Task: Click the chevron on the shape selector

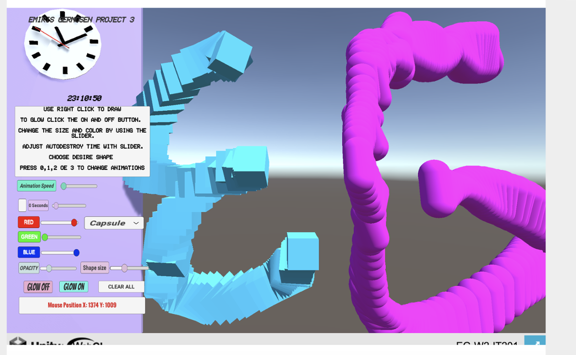Action: (136, 223)
